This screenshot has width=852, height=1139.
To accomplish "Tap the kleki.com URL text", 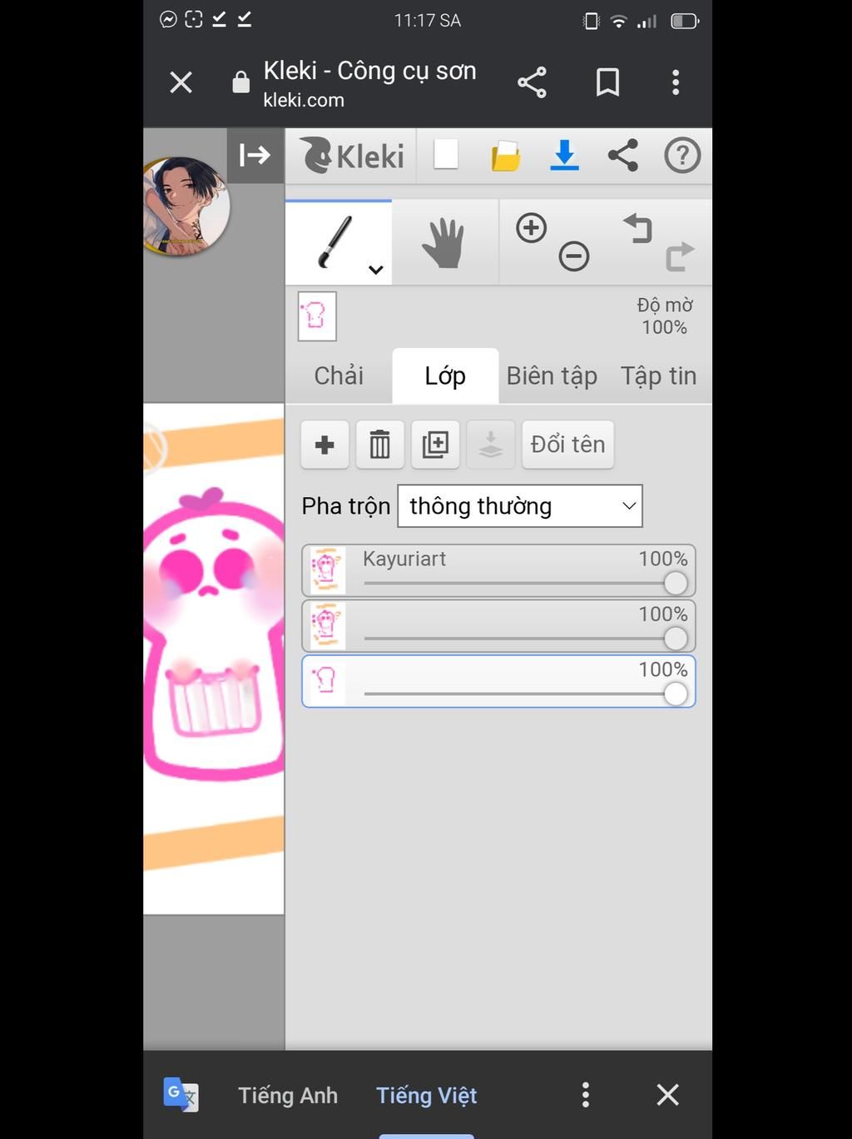I will click(x=304, y=100).
